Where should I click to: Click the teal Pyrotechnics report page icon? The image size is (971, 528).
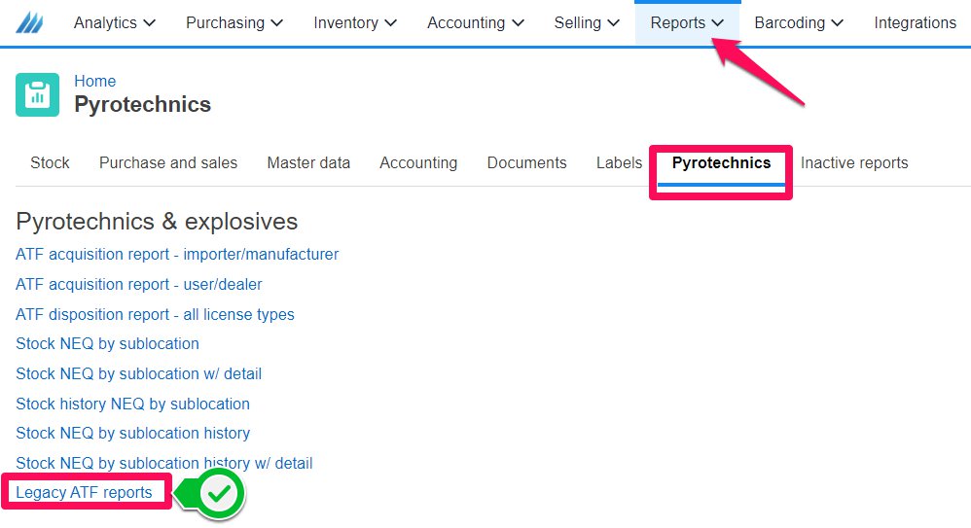pyautogui.click(x=37, y=94)
